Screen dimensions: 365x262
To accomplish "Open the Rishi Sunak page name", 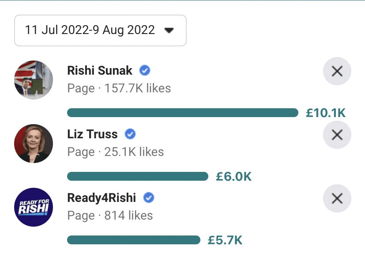I will tap(100, 70).
